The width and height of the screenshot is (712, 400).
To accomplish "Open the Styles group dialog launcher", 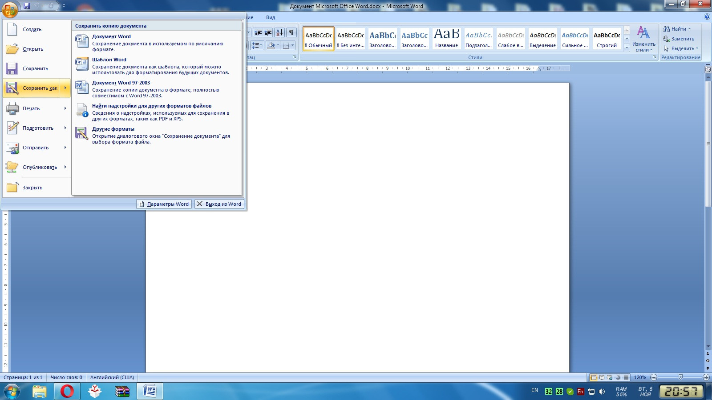I will point(654,57).
